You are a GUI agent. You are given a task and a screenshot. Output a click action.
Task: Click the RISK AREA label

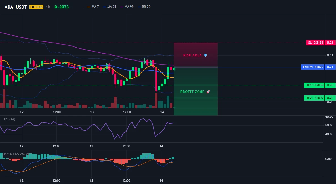coord(192,55)
